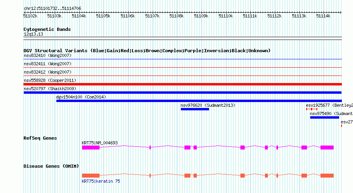Click the short blue nsv976620 gain bar

195,109
